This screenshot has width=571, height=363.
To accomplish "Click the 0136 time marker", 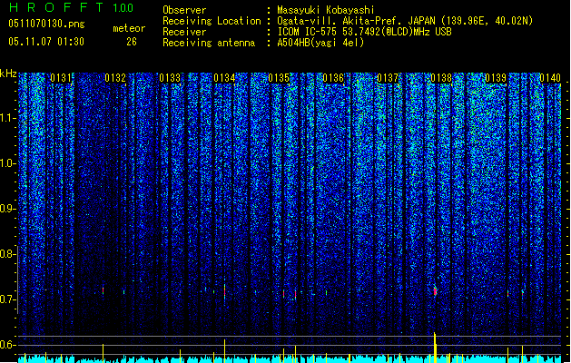I will click(333, 78).
